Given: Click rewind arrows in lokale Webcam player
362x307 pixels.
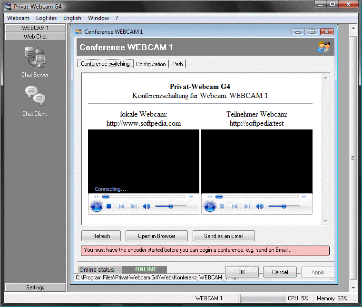Looking at the screenshot, I should click(x=97, y=197).
